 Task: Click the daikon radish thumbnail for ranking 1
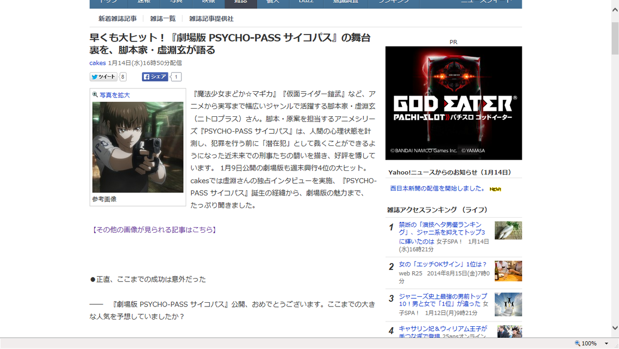coord(508,231)
